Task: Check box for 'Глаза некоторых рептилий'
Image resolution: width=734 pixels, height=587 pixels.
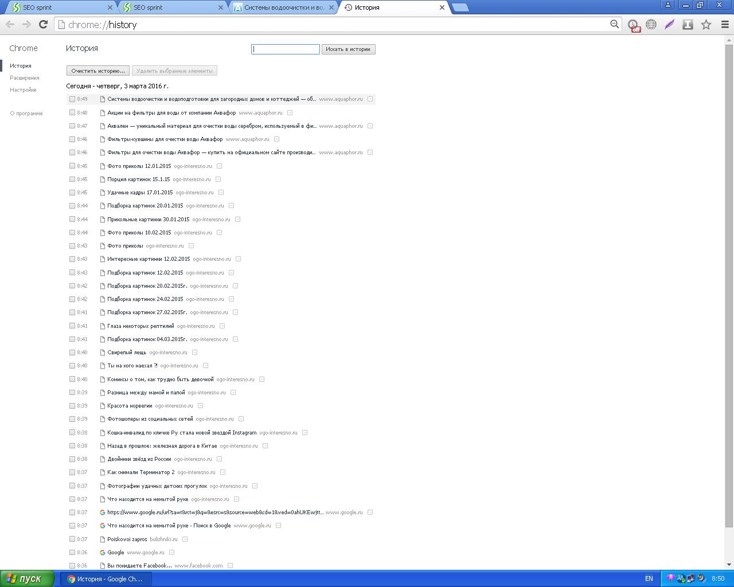Action: [x=72, y=326]
